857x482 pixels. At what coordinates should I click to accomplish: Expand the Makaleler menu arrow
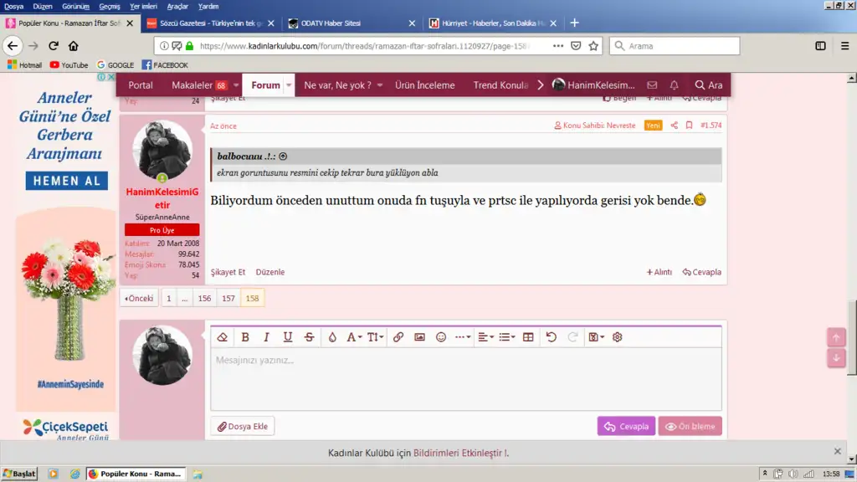coord(236,85)
